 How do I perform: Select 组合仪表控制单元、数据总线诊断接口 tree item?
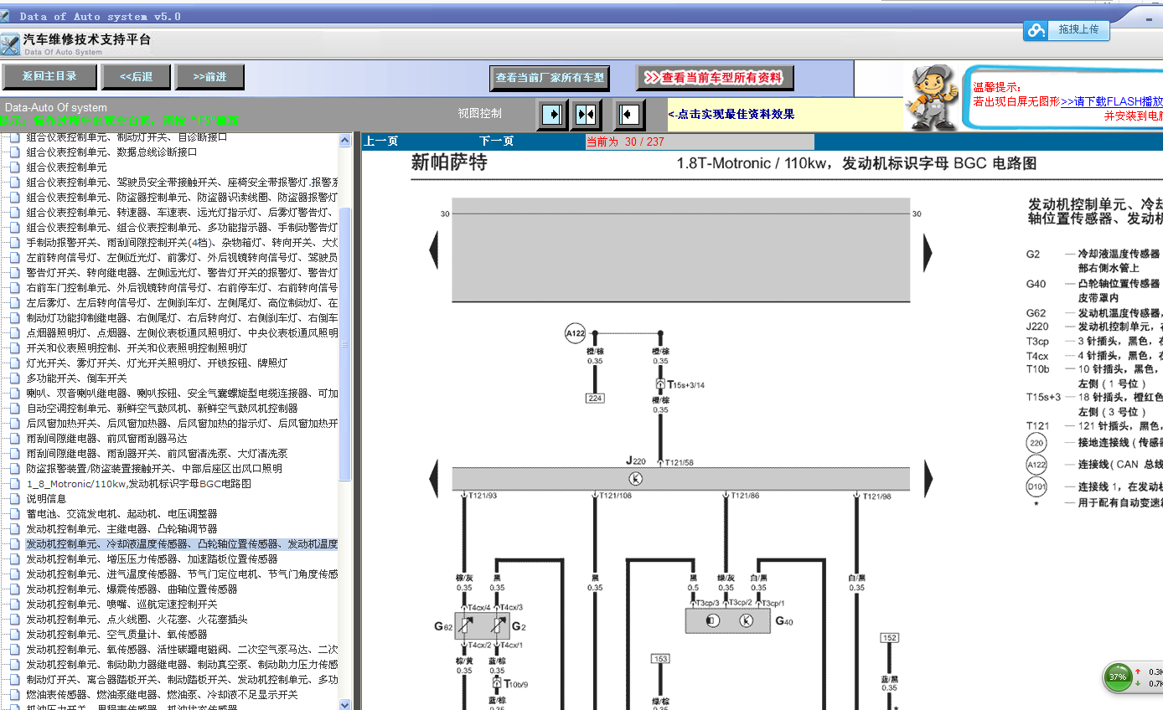pos(111,152)
